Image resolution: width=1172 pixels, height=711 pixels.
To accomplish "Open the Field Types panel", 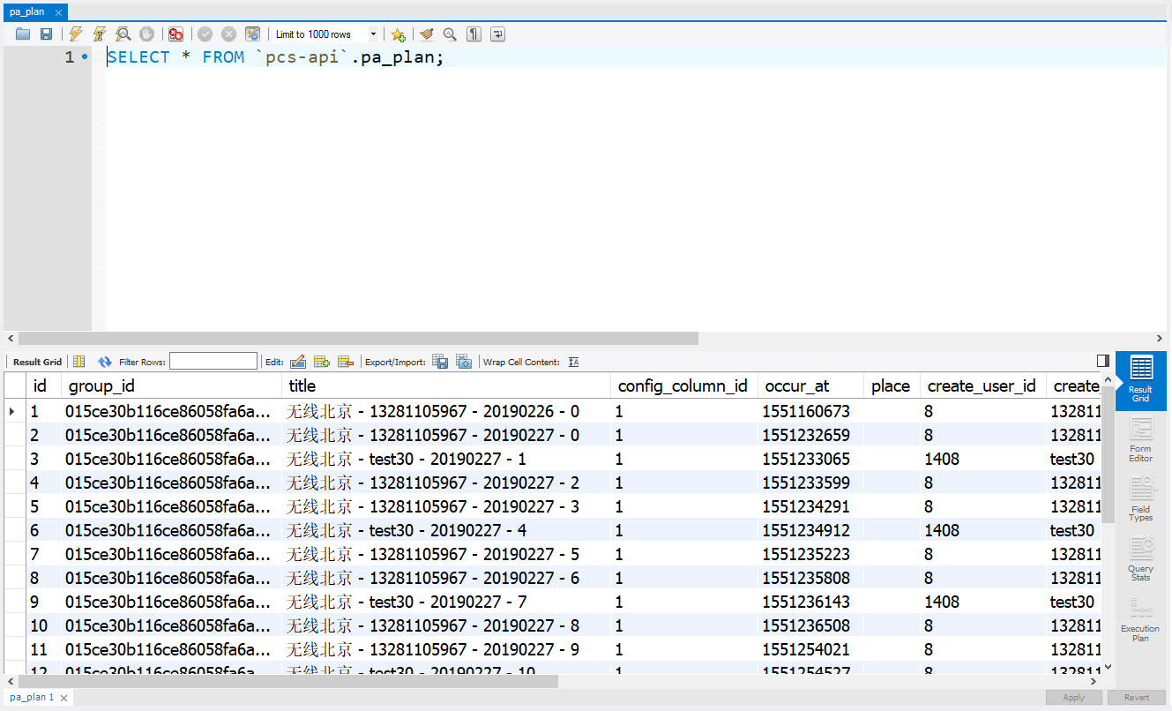I will click(x=1140, y=499).
